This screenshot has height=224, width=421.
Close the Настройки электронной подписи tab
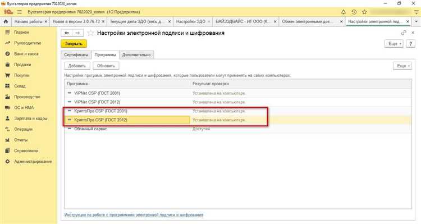coord(408,21)
